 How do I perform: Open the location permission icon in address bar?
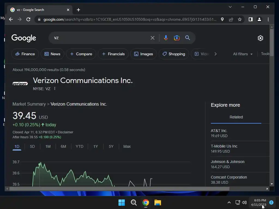[222, 19]
